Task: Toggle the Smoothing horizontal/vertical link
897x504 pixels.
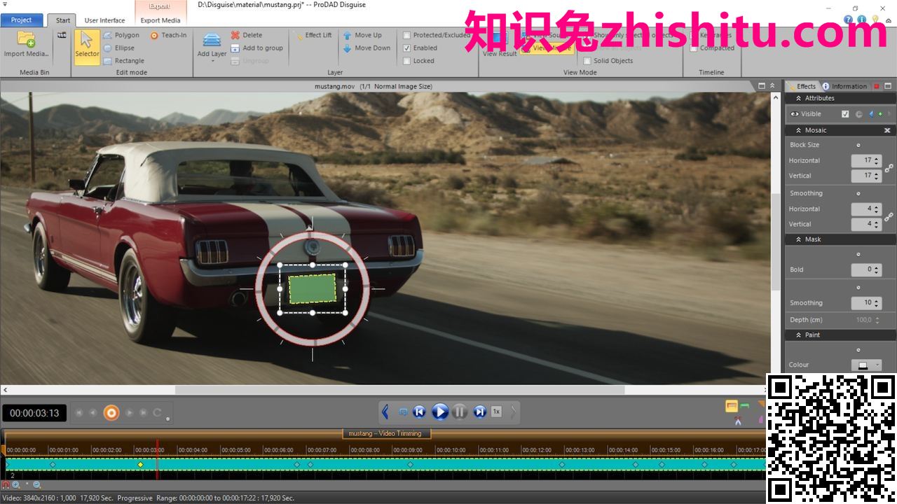Action: (x=889, y=217)
